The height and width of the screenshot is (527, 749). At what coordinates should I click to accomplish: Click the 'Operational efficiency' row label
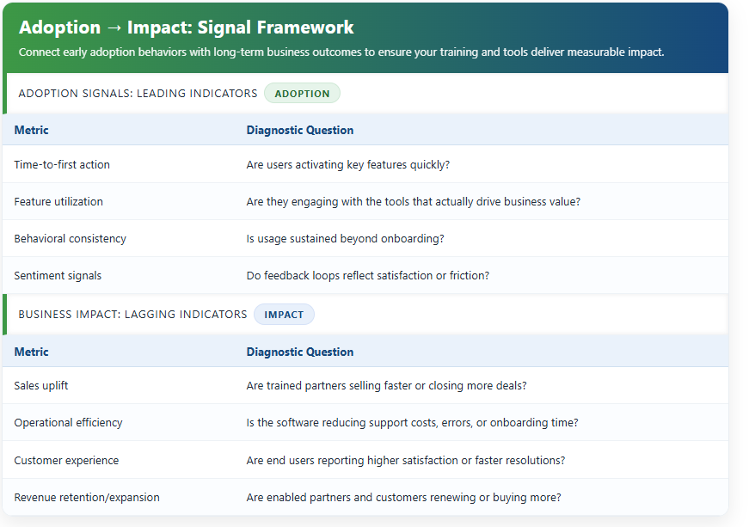(x=68, y=423)
